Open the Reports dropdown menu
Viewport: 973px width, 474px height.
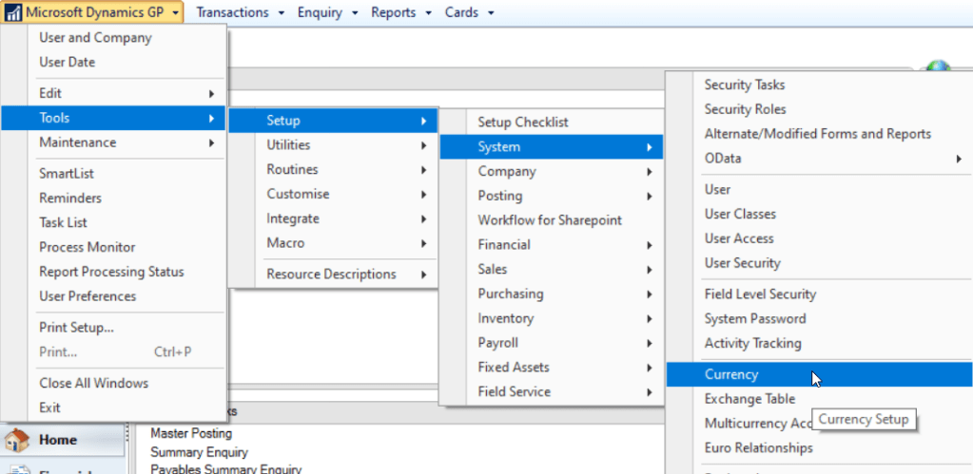tap(401, 12)
